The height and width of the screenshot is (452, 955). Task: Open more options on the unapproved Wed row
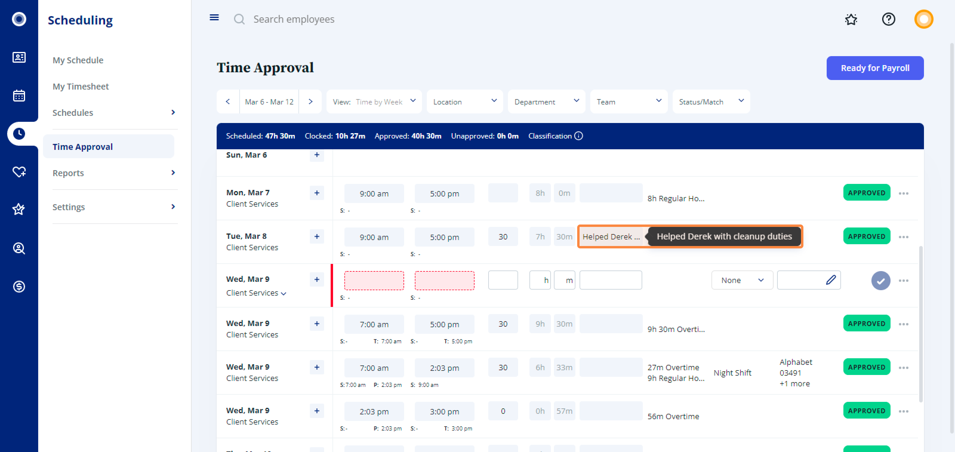[x=903, y=281]
